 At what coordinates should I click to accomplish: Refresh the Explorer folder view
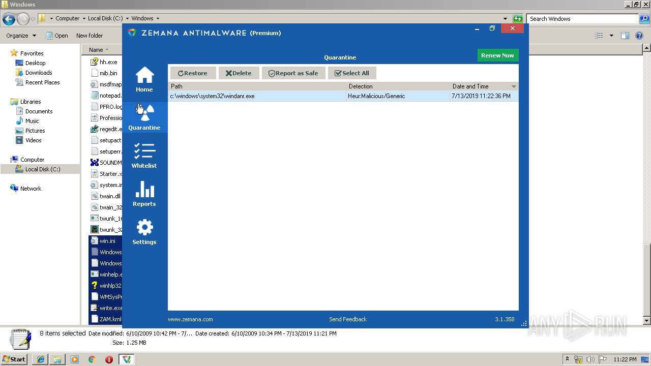[518, 19]
